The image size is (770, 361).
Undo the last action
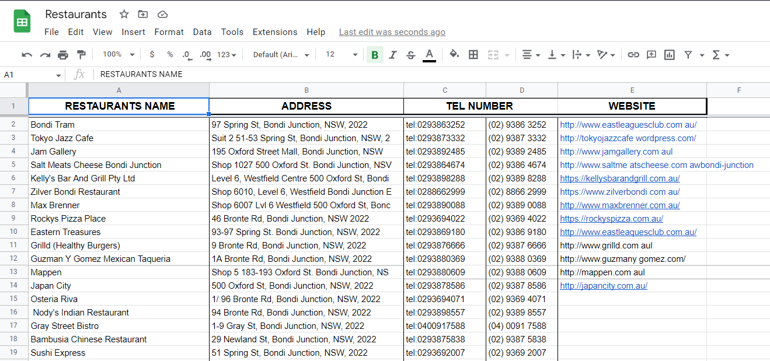tap(27, 55)
